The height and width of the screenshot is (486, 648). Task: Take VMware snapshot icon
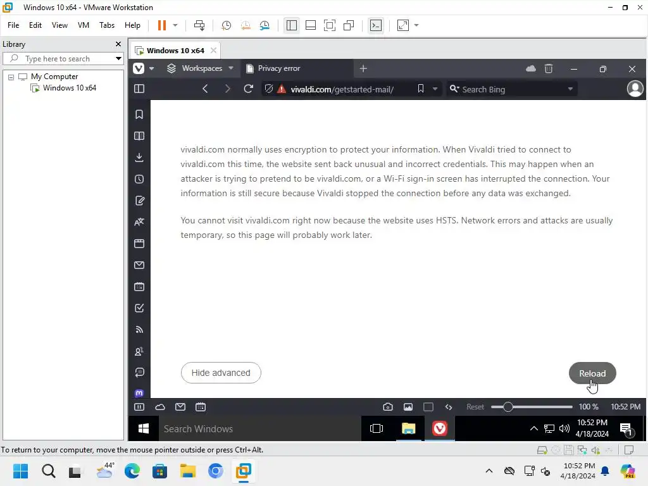click(226, 25)
